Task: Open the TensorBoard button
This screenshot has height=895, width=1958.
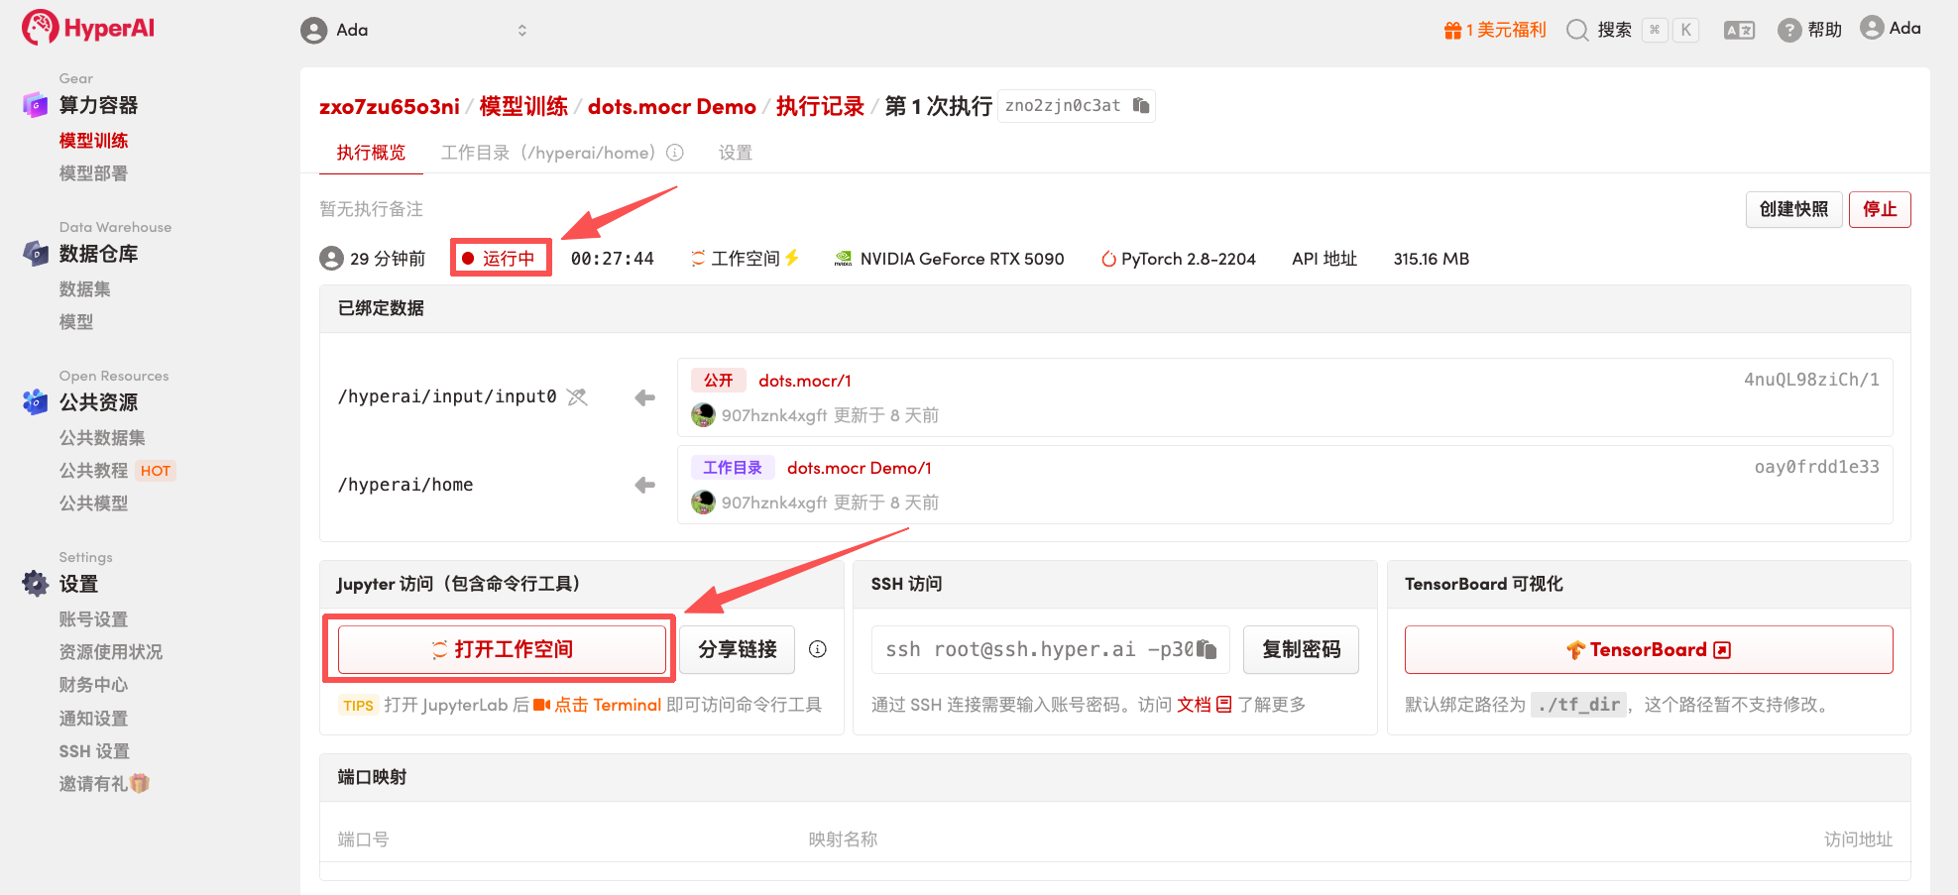Action: tap(1648, 649)
